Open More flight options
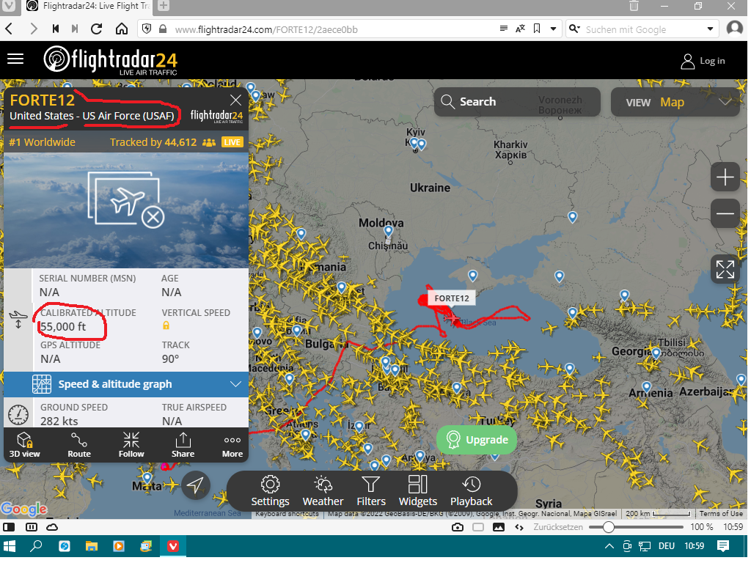The image size is (751, 563). pos(232,445)
